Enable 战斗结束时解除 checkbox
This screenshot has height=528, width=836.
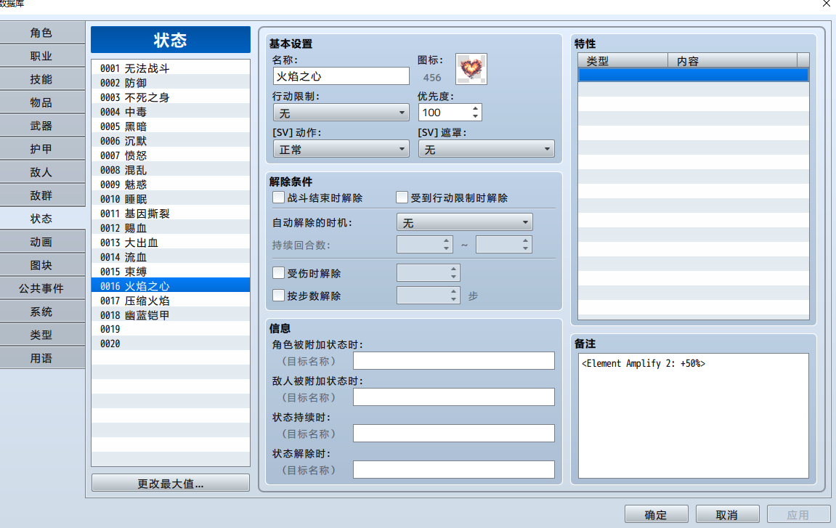(x=278, y=198)
